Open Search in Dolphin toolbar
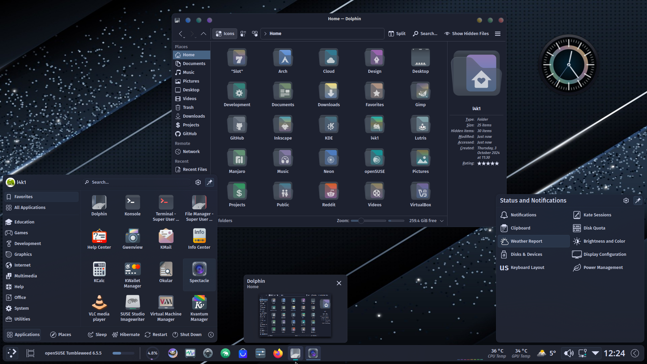The image size is (647, 364). (x=425, y=34)
